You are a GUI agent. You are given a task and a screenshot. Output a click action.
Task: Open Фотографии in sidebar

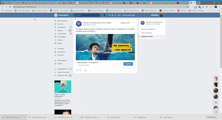pyautogui.click(x=62, y=37)
